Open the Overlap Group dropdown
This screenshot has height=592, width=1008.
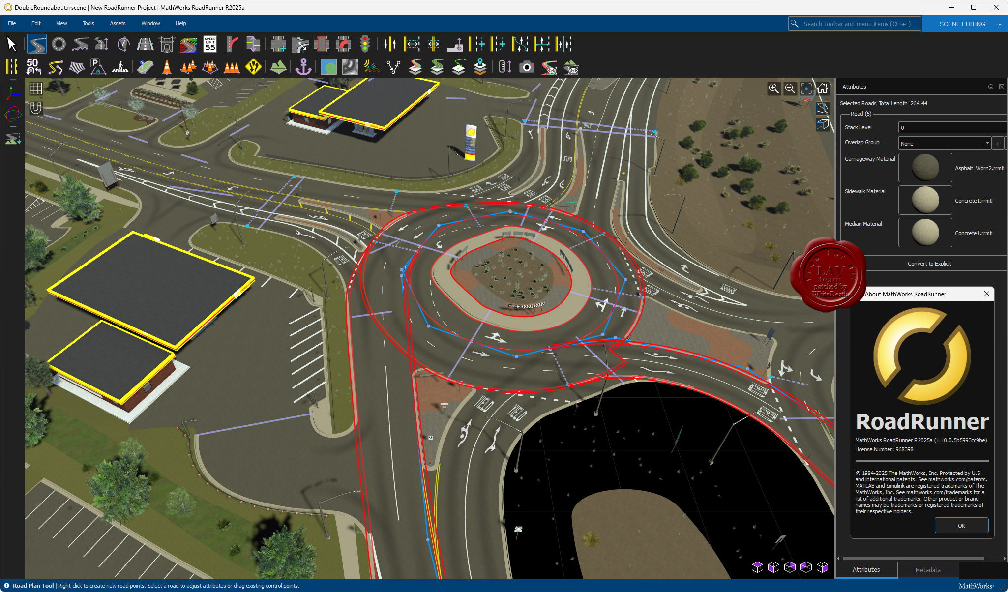point(945,144)
